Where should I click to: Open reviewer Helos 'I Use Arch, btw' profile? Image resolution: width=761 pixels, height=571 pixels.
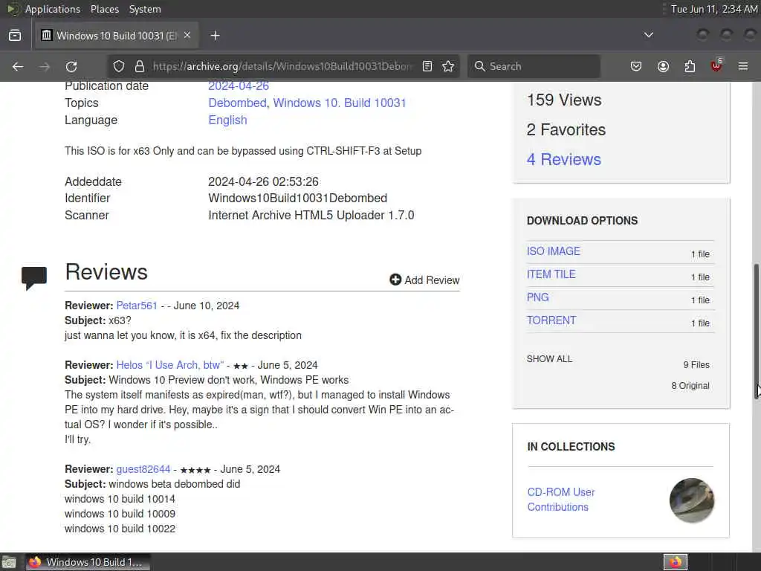click(170, 365)
